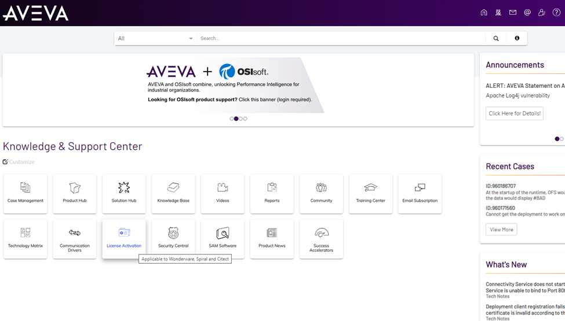Select fourth banner carousel dot
565x321 pixels.
coord(245,119)
